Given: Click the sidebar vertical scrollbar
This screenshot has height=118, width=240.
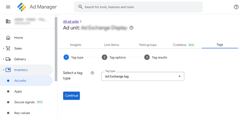Looking at the screenshot, I should click(56, 48).
